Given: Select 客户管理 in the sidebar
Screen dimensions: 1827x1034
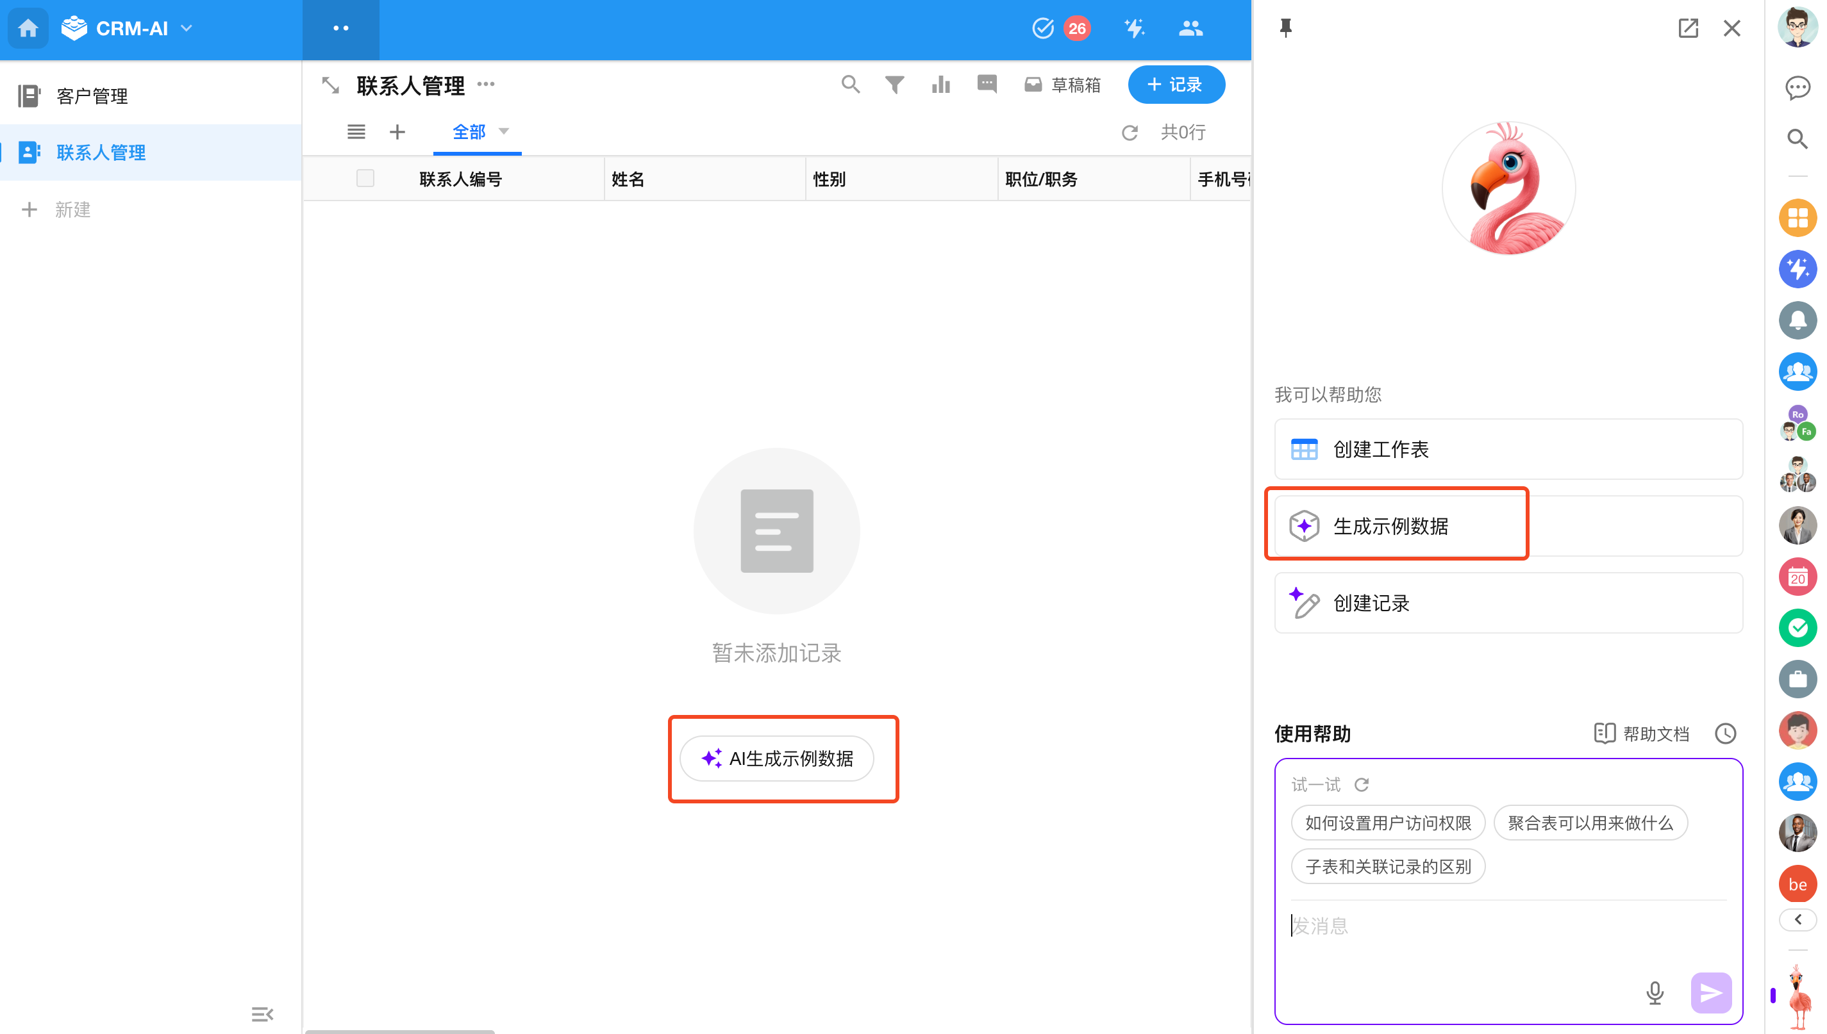Looking at the screenshot, I should (92, 96).
